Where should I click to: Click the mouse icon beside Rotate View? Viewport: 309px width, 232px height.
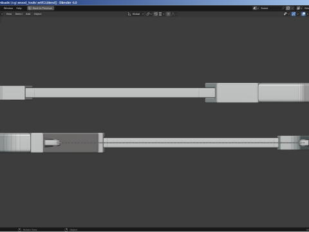(x=19, y=230)
